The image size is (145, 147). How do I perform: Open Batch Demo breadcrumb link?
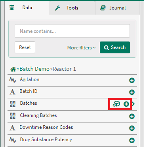34,69
